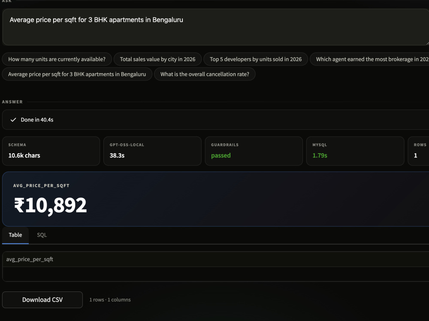Screen dimensions: 429x321
Task: Click the 'AVG_PRICE_PER_SQFT' card label
Action: tap(41, 186)
